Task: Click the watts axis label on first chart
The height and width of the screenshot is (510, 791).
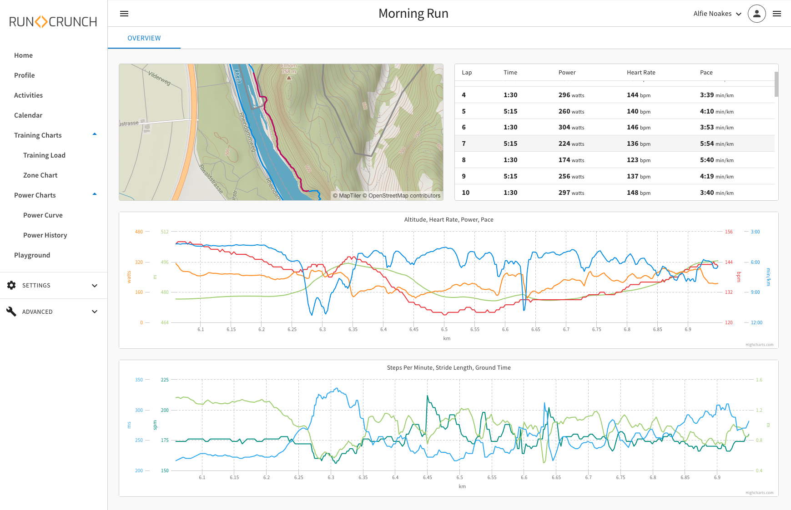Action: click(129, 277)
